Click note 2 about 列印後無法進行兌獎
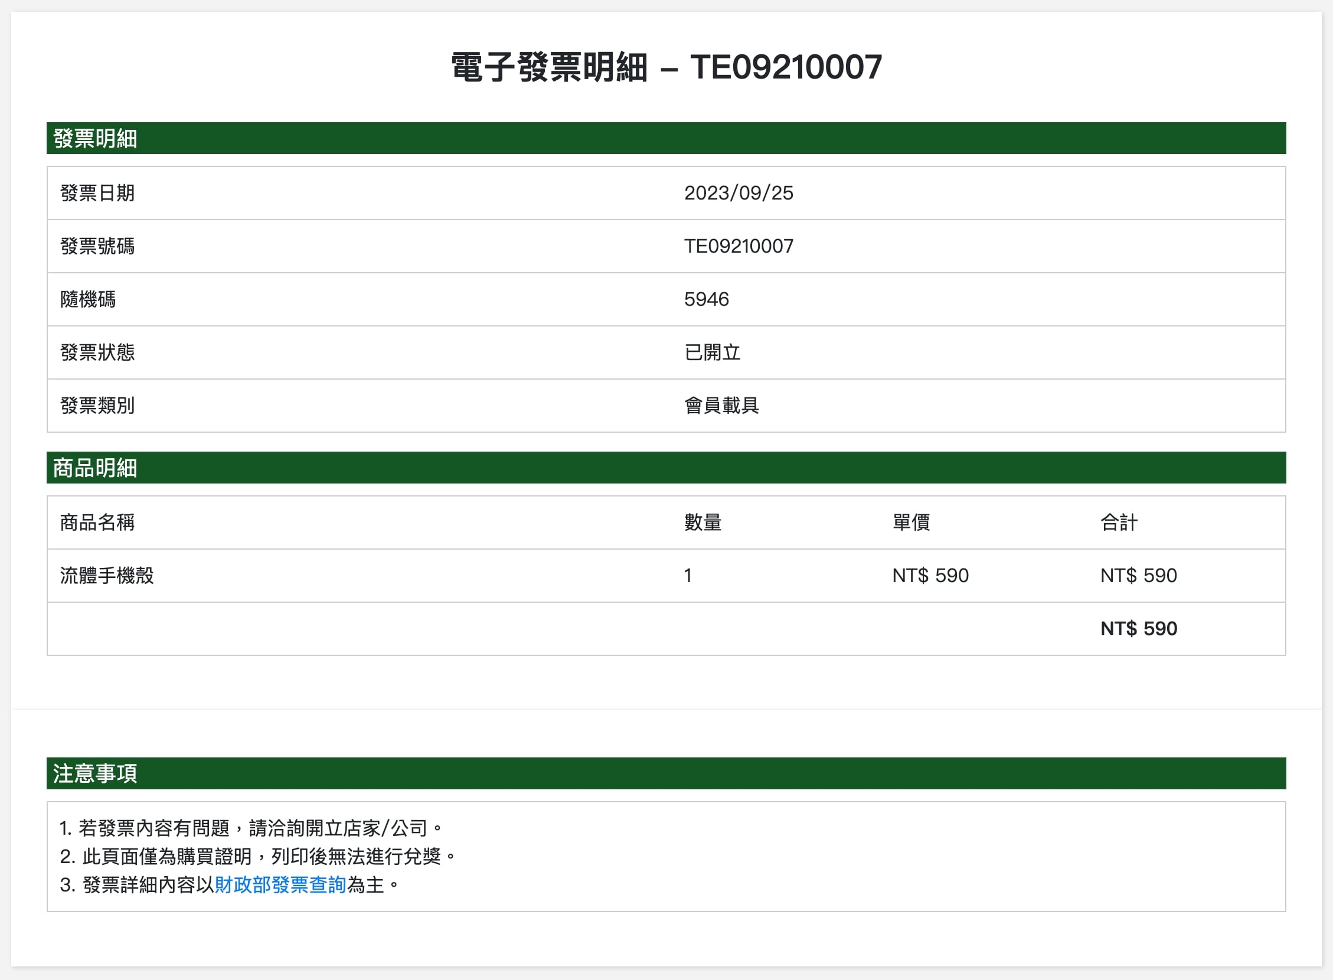The width and height of the screenshot is (1333, 980). 258,856
